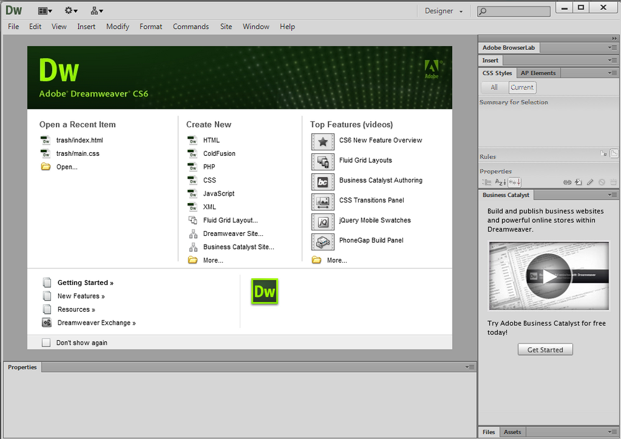Image resolution: width=621 pixels, height=439 pixels.
Task: Click the green Dw logo tile
Action: [265, 291]
